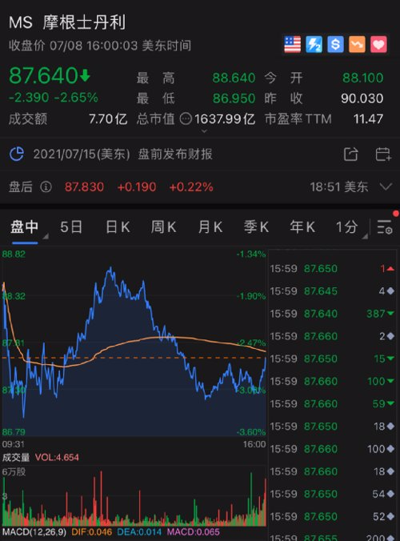Tap the US flag market icon
The width and height of the screenshot is (400, 541).
click(293, 44)
